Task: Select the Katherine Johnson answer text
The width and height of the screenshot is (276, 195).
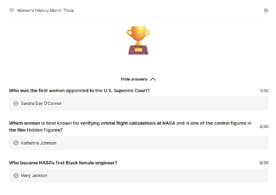Action: point(39,143)
